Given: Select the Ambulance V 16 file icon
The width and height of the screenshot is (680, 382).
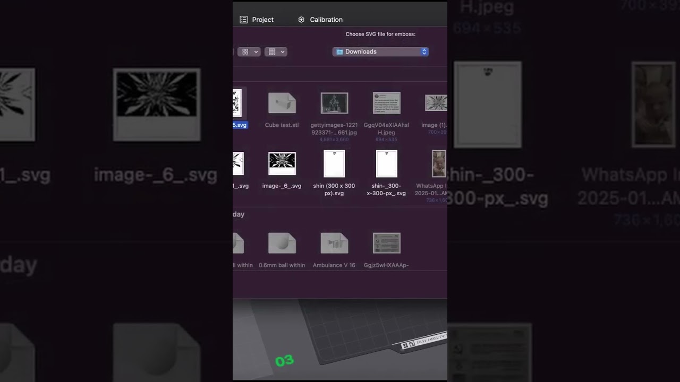Looking at the screenshot, I should (x=334, y=243).
